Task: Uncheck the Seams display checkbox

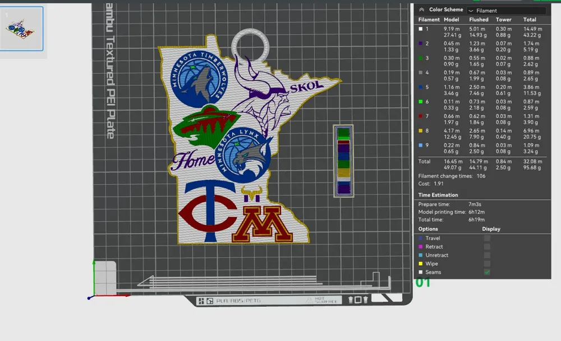Action: 487,272
